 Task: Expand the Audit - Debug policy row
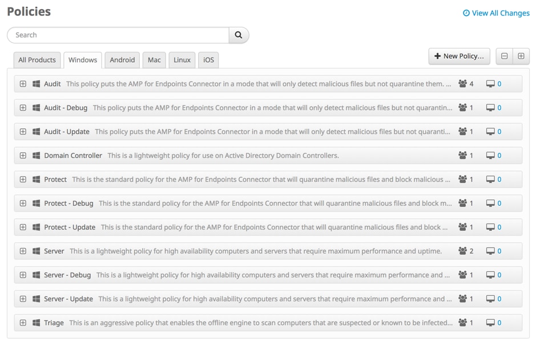[x=23, y=108]
